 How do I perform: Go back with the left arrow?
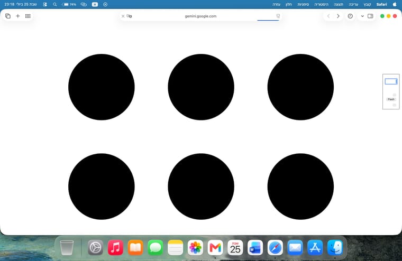coord(328,16)
